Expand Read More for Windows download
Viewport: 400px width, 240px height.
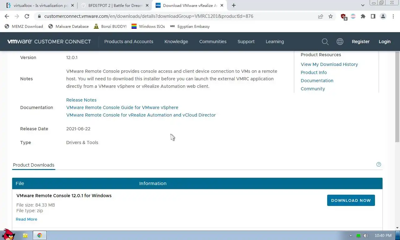(x=27, y=219)
